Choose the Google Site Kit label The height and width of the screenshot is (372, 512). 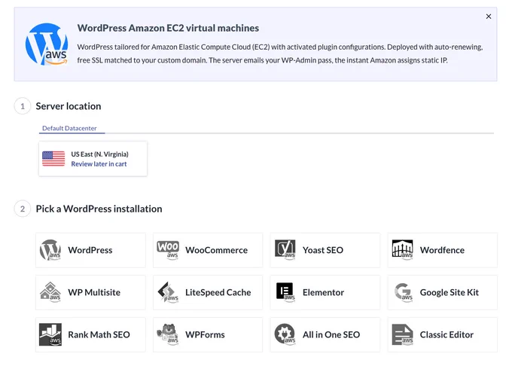450,292
